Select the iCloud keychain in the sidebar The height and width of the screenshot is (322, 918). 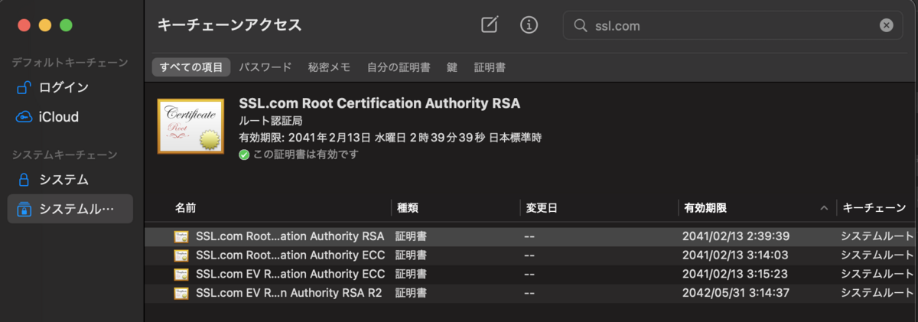click(x=70, y=117)
